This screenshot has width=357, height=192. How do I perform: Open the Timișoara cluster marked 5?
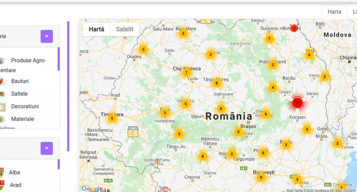[112, 118]
